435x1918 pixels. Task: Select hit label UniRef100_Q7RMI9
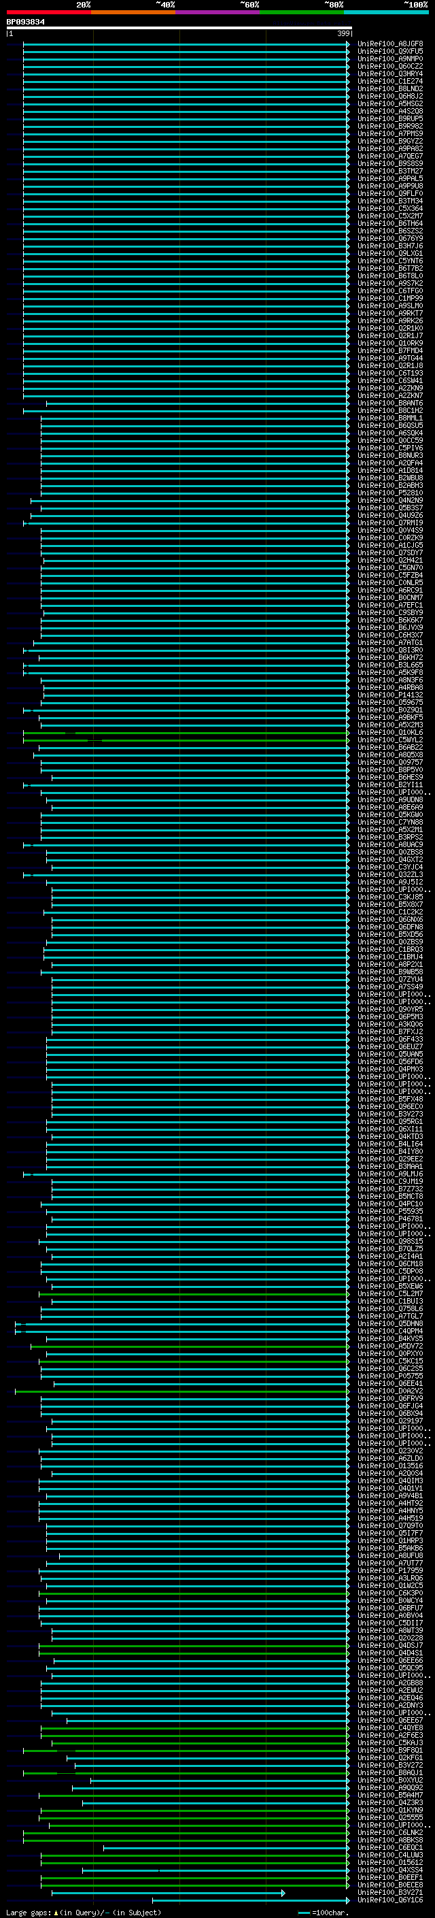tap(390, 523)
